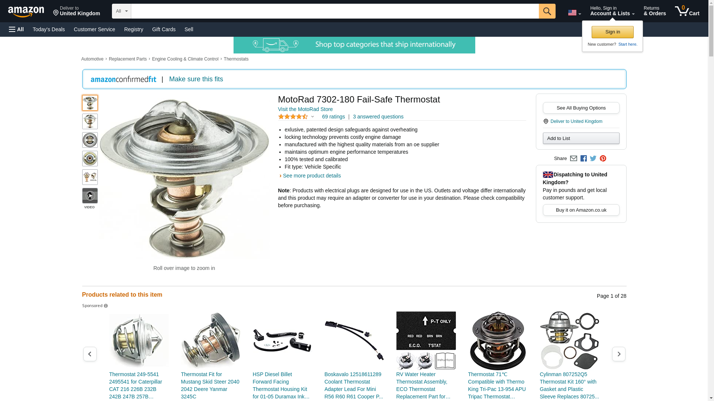This screenshot has width=714, height=401.
Task: Play the product VIDEO thumbnail
Action: pyautogui.click(x=90, y=196)
